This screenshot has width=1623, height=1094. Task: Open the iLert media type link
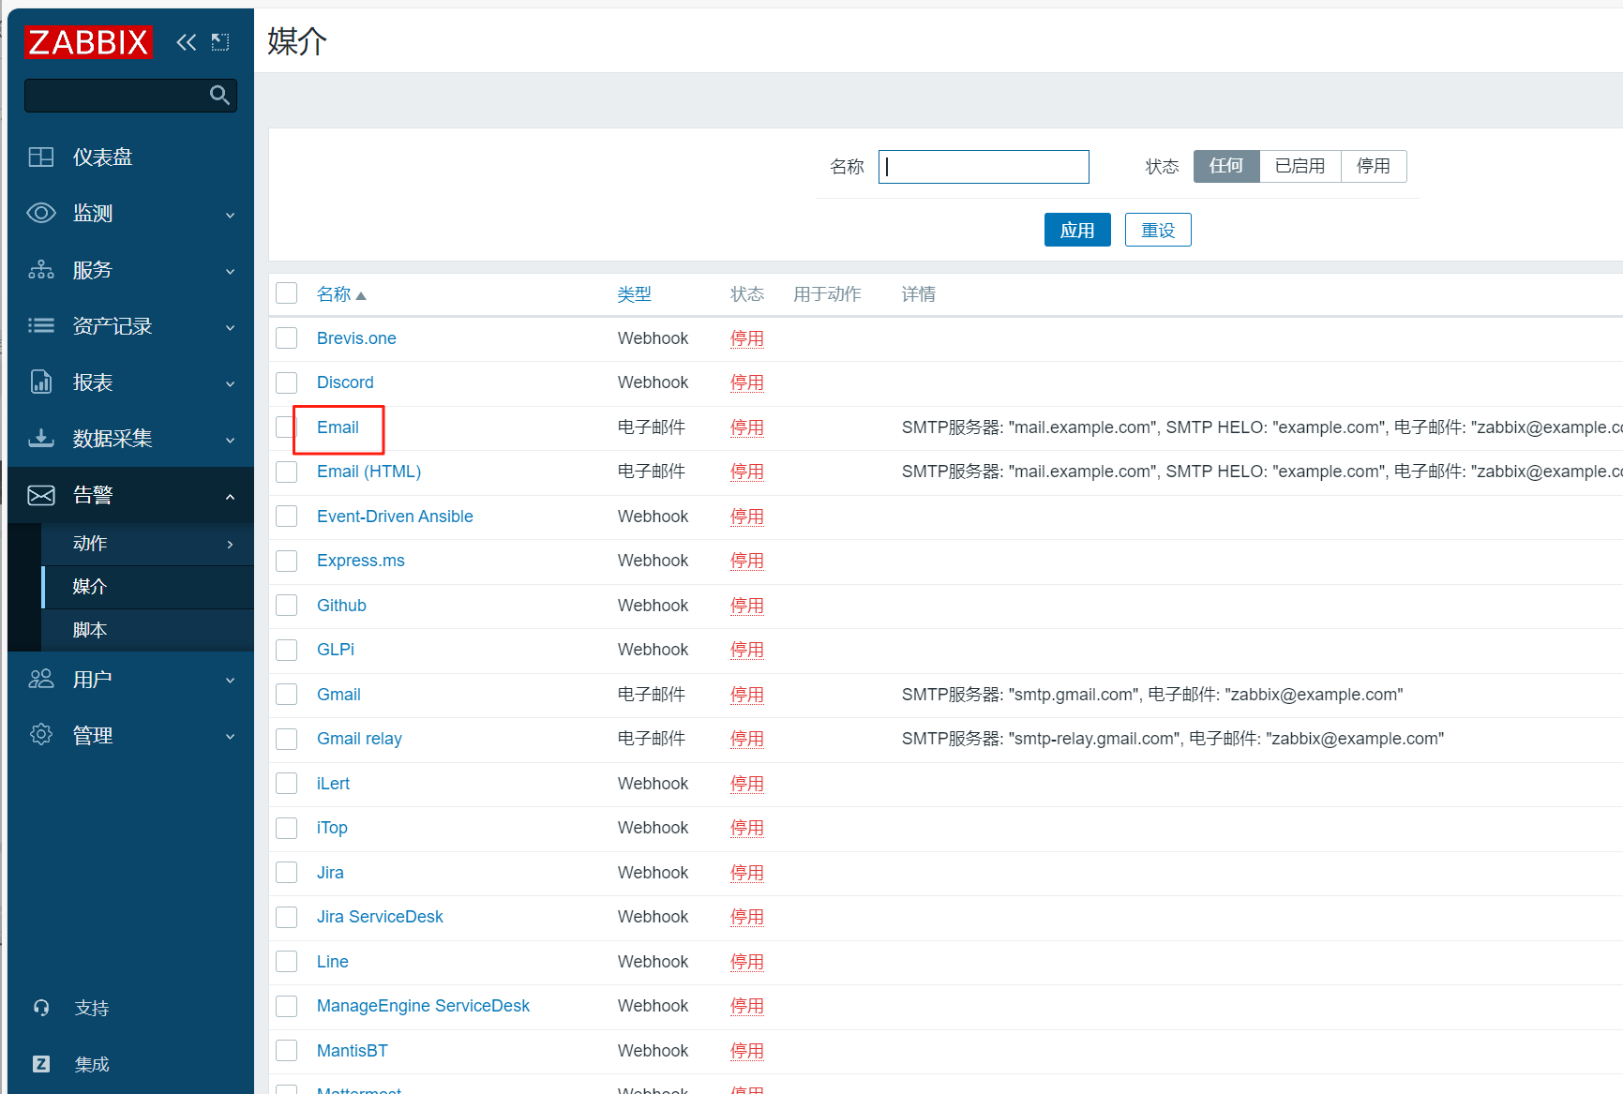333,784
